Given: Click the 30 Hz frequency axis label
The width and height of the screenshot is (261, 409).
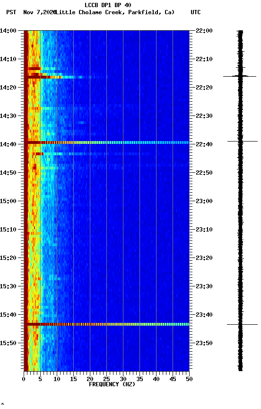Looking at the screenshot, I should [x=123, y=379].
